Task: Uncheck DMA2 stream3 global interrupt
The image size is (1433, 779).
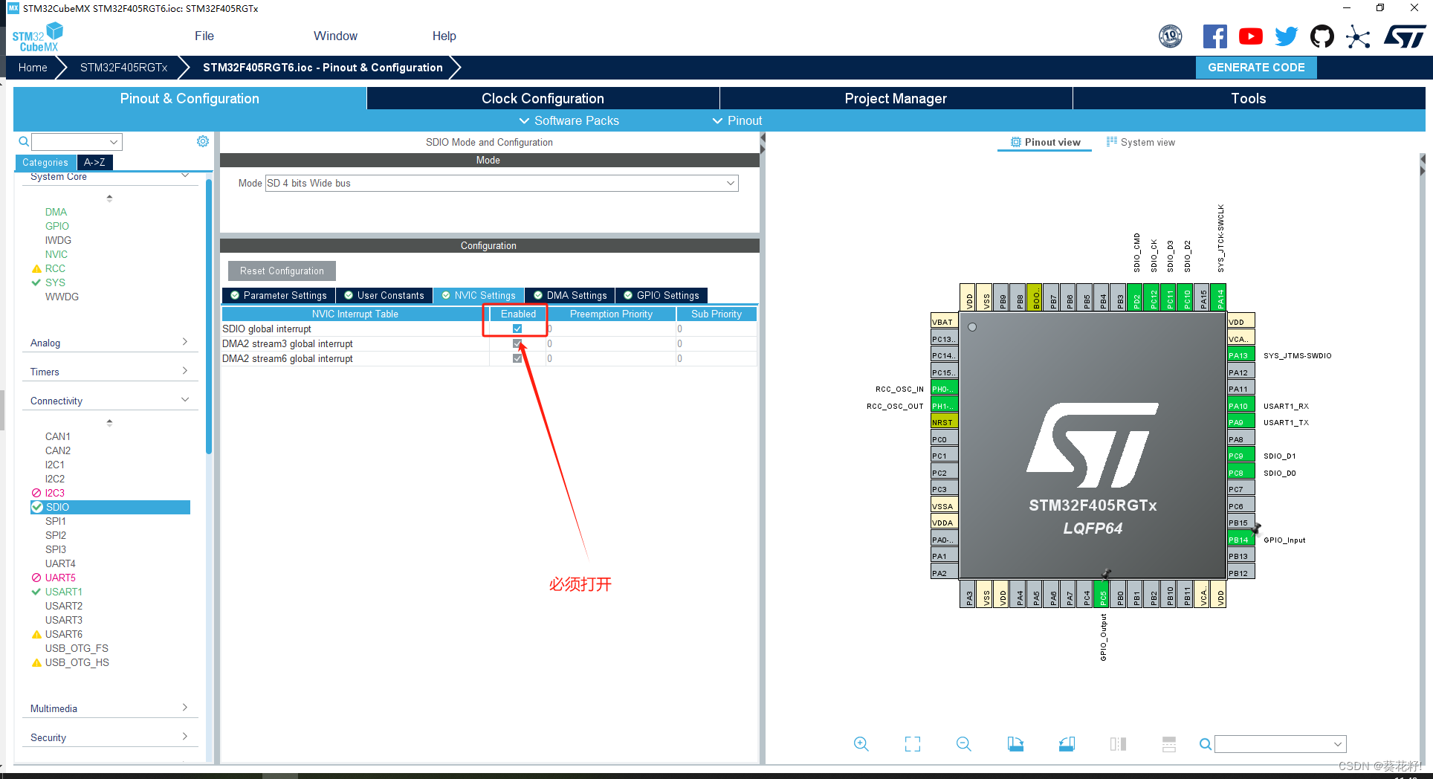Action: [517, 343]
